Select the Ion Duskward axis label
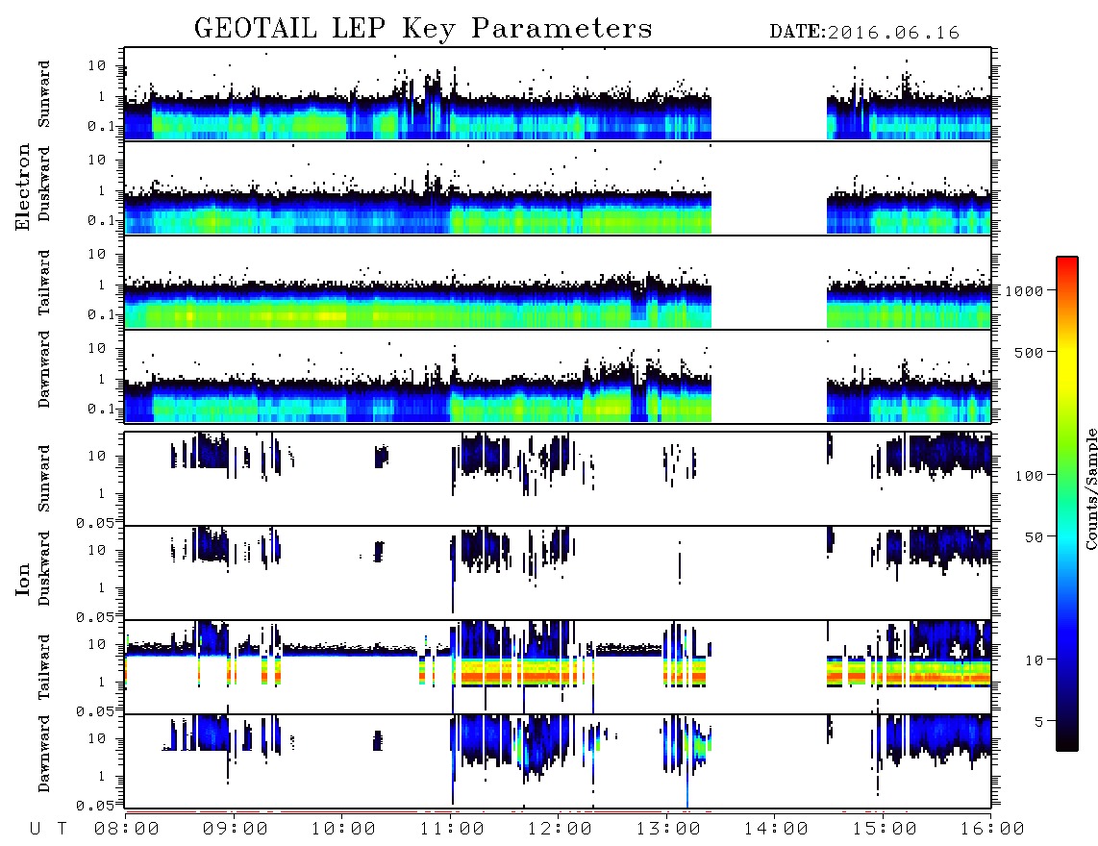 point(44,568)
